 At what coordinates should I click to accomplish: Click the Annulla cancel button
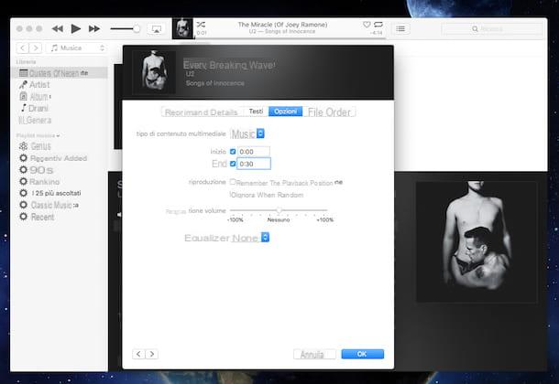[x=314, y=354]
